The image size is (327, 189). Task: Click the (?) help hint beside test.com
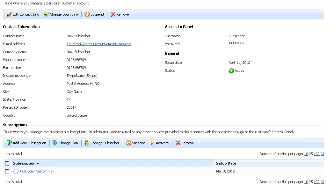click(52, 172)
